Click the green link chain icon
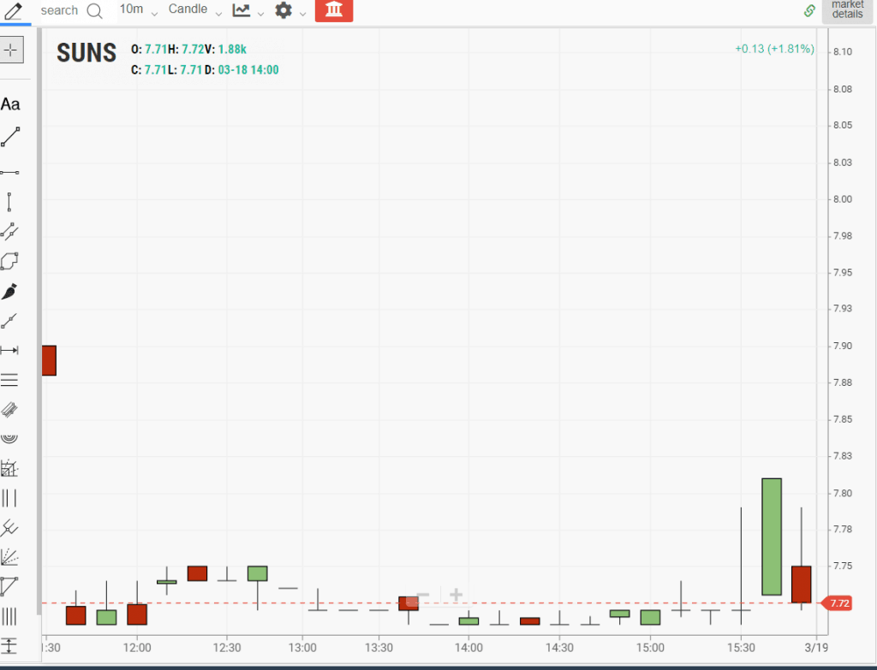877x670 pixels. point(809,10)
